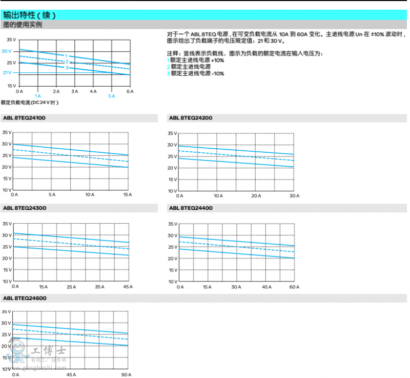Select legend entry 额定主进线电源 -10%
The image size is (410, 378).
coord(197,73)
